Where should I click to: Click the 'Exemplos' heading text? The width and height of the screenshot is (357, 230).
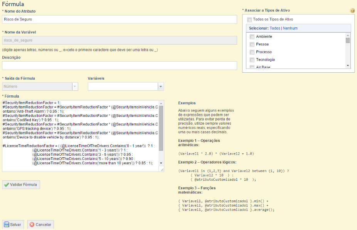pyautogui.click(x=187, y=103)
